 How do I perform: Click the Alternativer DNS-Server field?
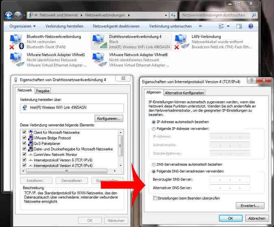[230, 188]
